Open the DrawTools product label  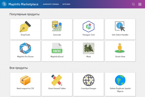[25, 35]
